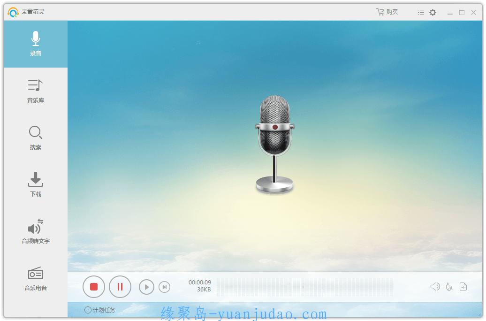Open the 音乐电台 music radio
This screenshot has height=321, width=486.
[x=36, y=279]
